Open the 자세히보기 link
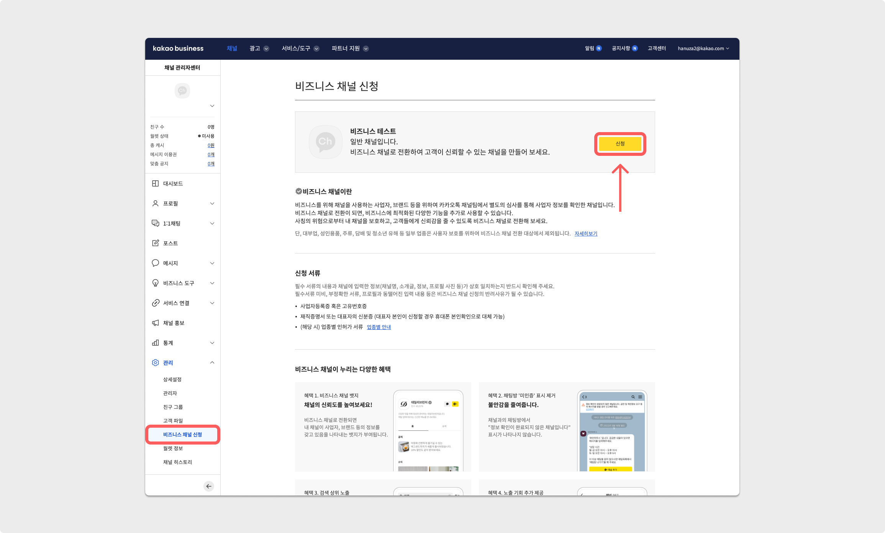Image resolution: width=885 pixels, height=533 pixels. point(586,234)
